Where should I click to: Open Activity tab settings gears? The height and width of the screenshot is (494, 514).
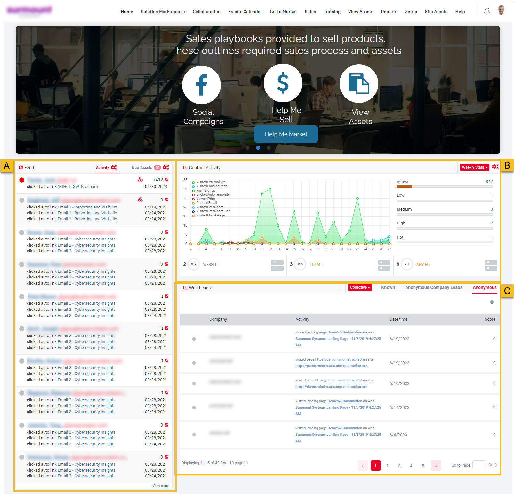pos(114,167)
